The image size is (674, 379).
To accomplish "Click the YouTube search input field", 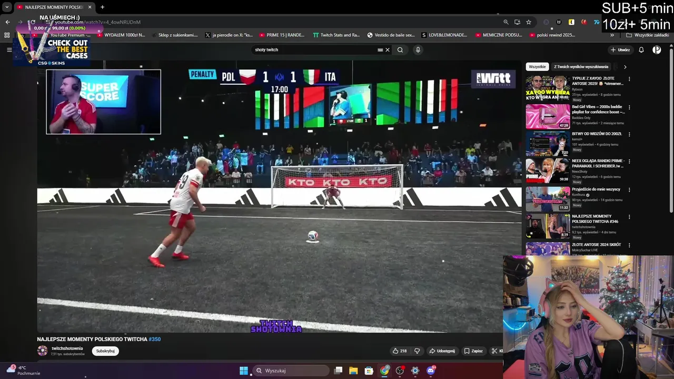I will [316, 50].
